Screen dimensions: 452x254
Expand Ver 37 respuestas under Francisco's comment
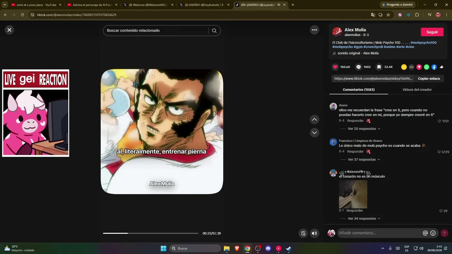[364, 159]
